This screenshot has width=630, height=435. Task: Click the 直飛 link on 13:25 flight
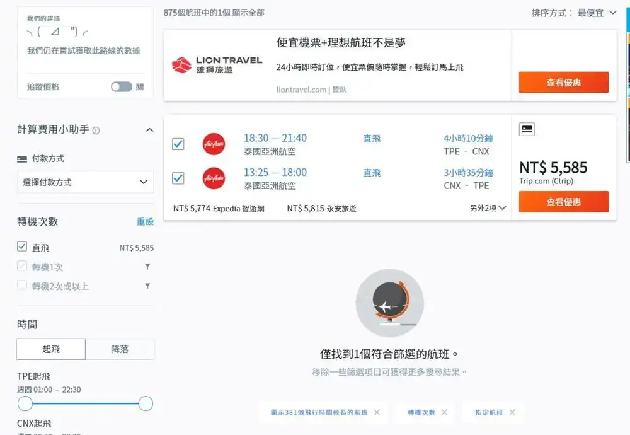click(x=372, y=173)
